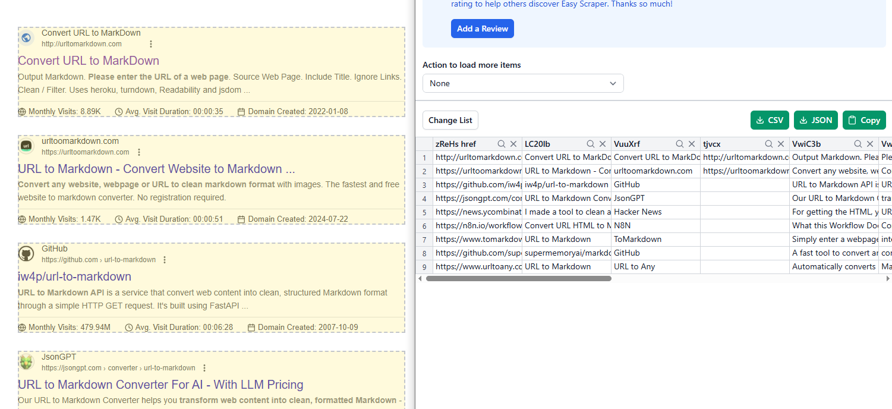Search the VwiC3b column
This screenshot has width=892, height=409.
pyautogui.click(x=858, y=144)
